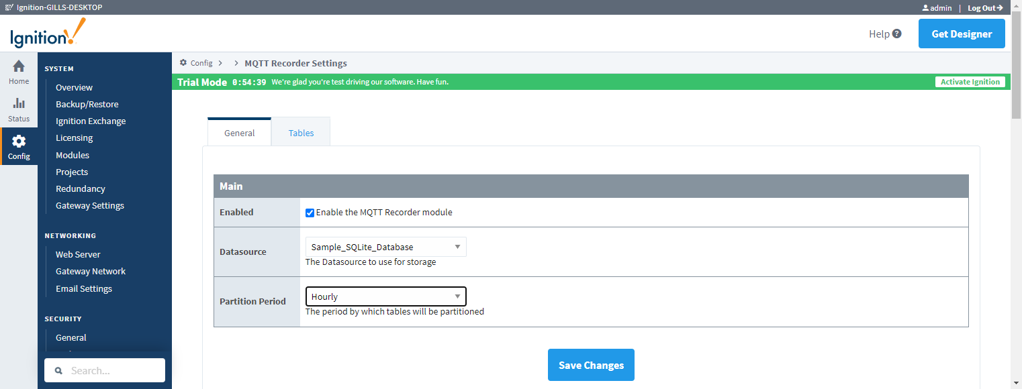Click the admin user icon
The image size is (1022, 389).
point(925,8)
